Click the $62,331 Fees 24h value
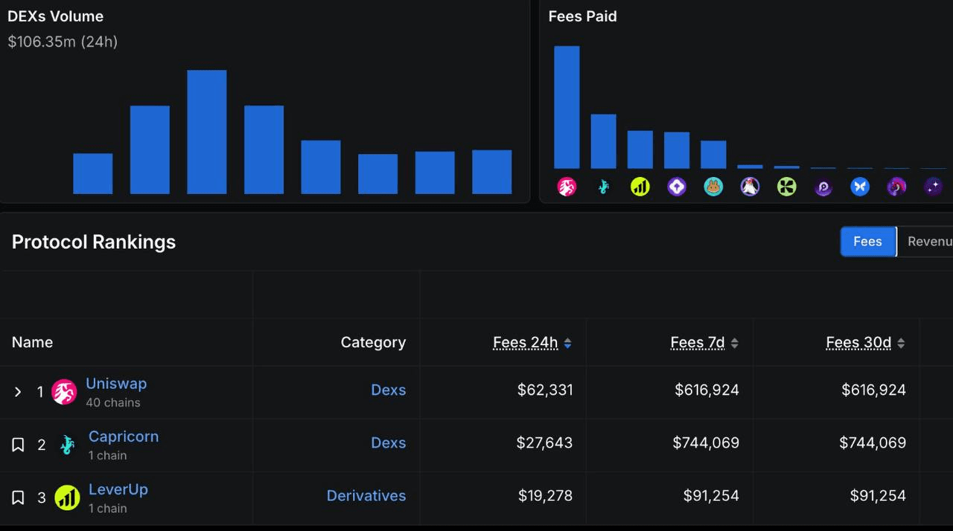This screenshot has width=953, height=531. pyautogui.click(x=545, y=390)
